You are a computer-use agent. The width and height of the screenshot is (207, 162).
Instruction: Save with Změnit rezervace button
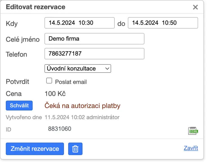click(35, 149)
